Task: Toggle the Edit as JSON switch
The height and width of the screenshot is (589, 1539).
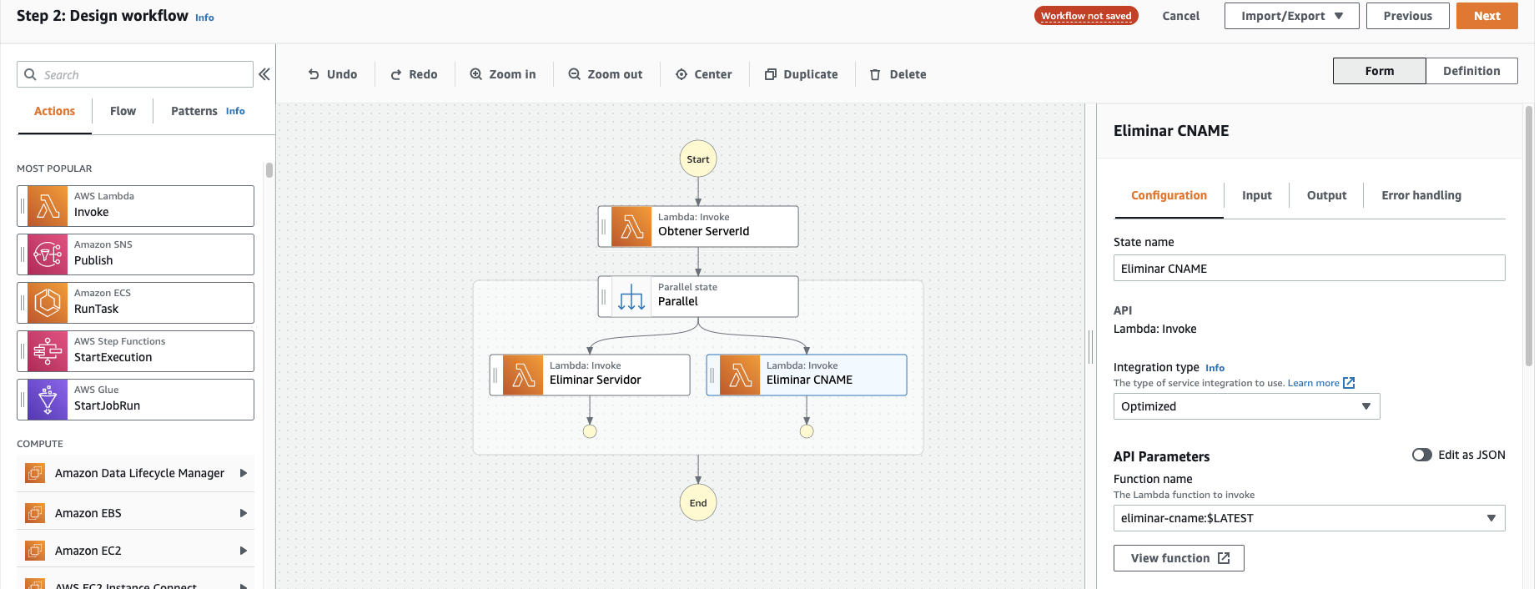Action: point(1421,455)
